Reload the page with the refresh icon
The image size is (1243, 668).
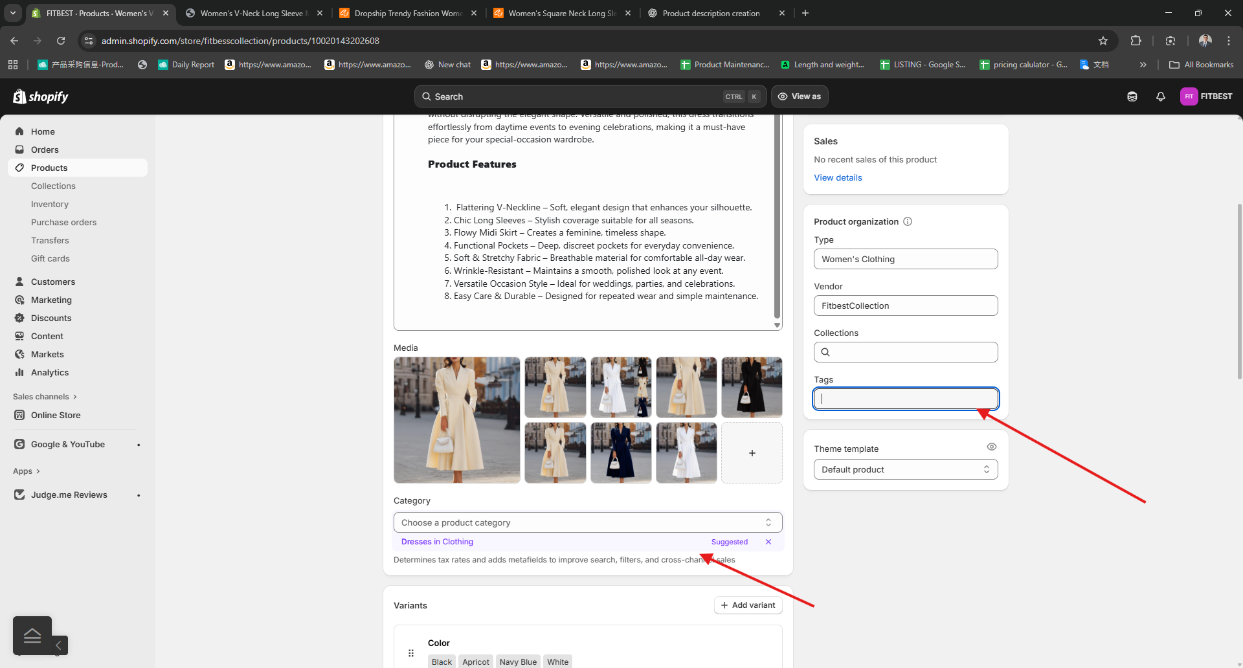click(61, 41)
